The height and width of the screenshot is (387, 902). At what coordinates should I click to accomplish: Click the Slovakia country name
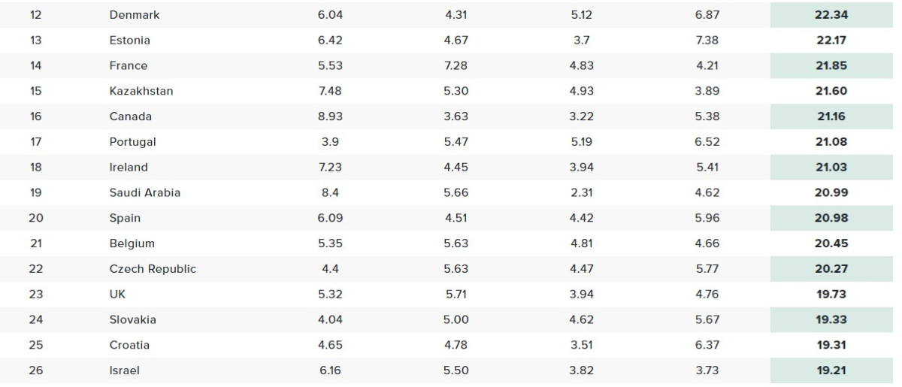point(133,320)
